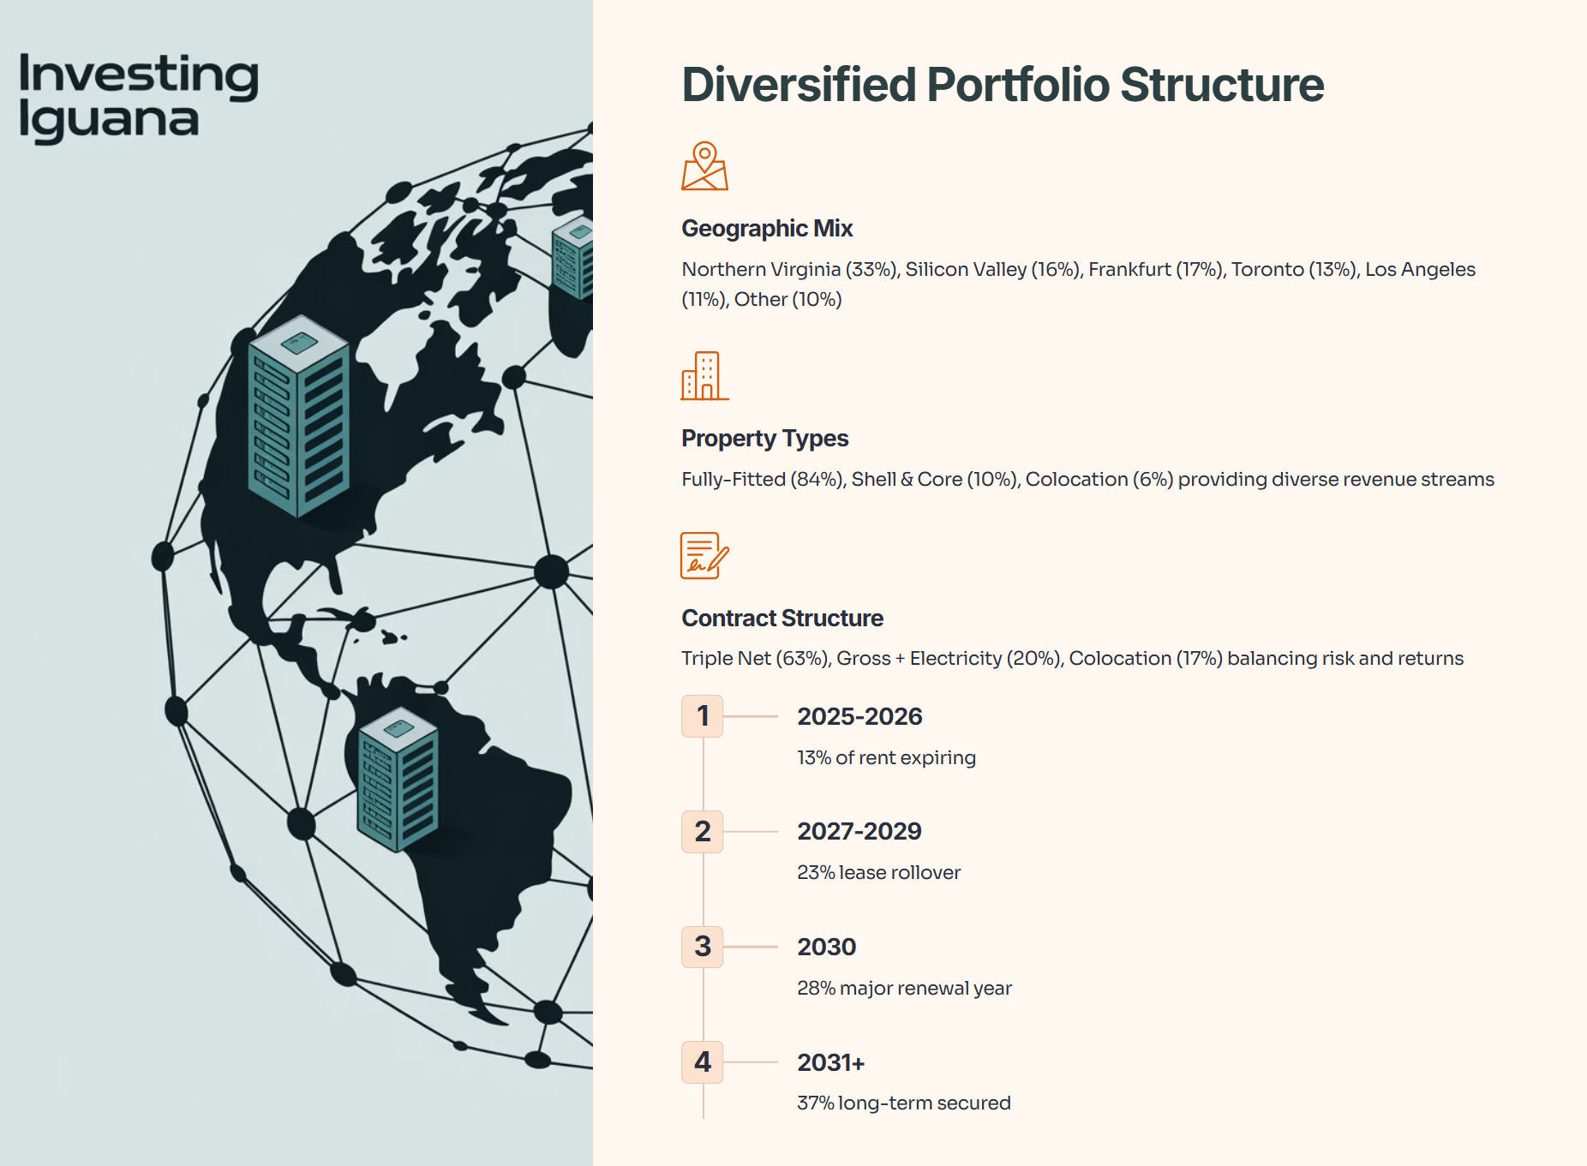Click the 2027-2029 timeline heading
Screen dimensions: 1587x1166
point(859,831)
